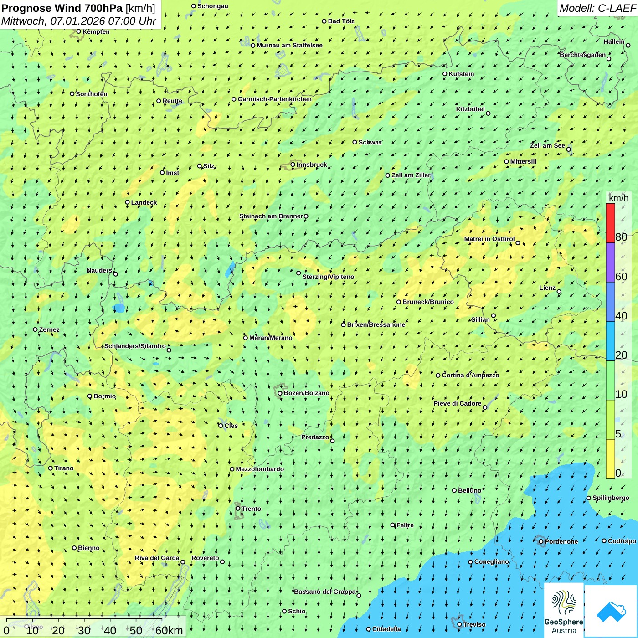This screenshot has width=638, height=638.
Task: Click the 'Matrei in Osttirol' label
Action: (489, 239)
